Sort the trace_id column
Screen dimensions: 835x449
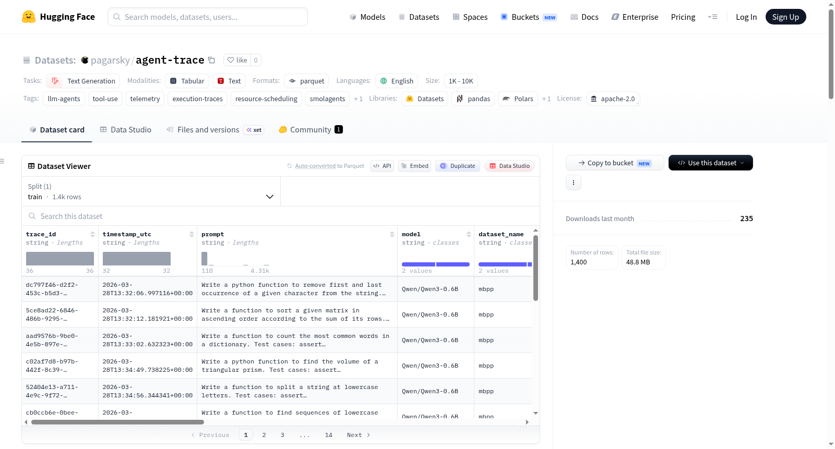point(92,234)
